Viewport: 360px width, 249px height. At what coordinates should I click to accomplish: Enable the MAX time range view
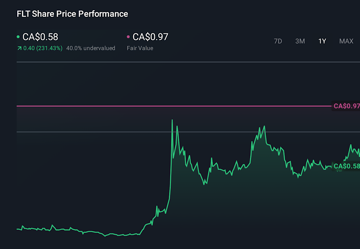coord(346,41)
